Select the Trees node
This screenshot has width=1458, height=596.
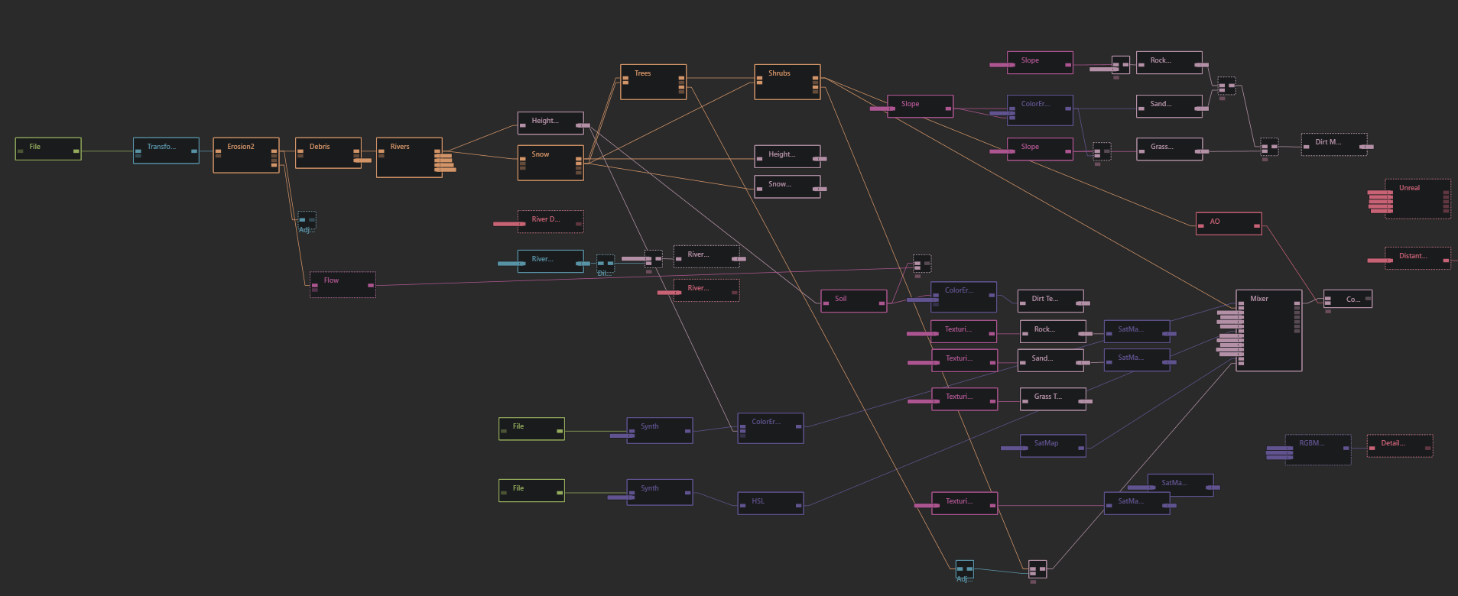(653, 82)
